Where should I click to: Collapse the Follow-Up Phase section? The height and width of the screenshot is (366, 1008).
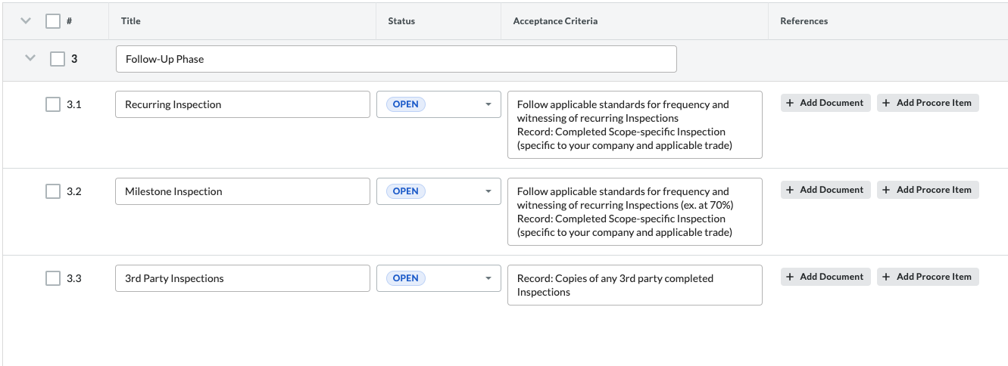tap(30, 58)
